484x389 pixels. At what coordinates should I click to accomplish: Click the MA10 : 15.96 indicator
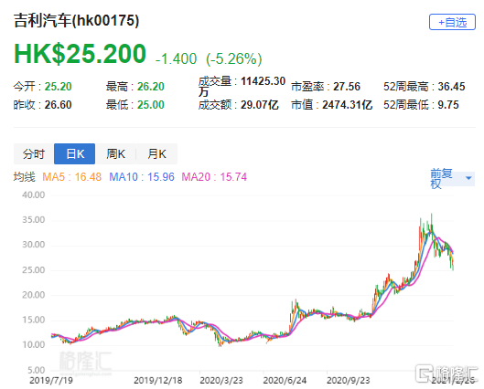(142, 177)
